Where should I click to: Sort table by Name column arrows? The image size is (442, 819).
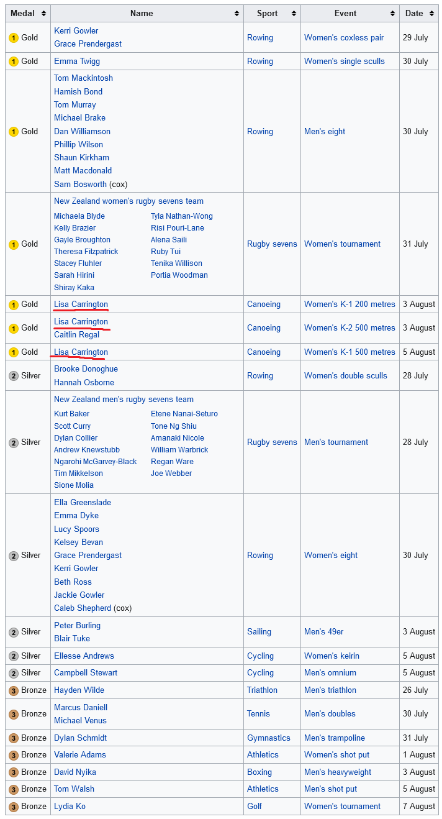(x=237, y=13)
